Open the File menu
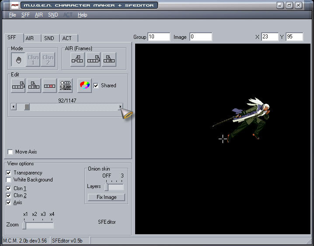This screenshot has width=314, height=246. pos(12,15)
